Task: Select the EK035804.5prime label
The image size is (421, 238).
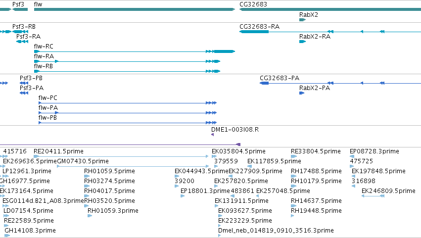Action: tap(238, 151)
